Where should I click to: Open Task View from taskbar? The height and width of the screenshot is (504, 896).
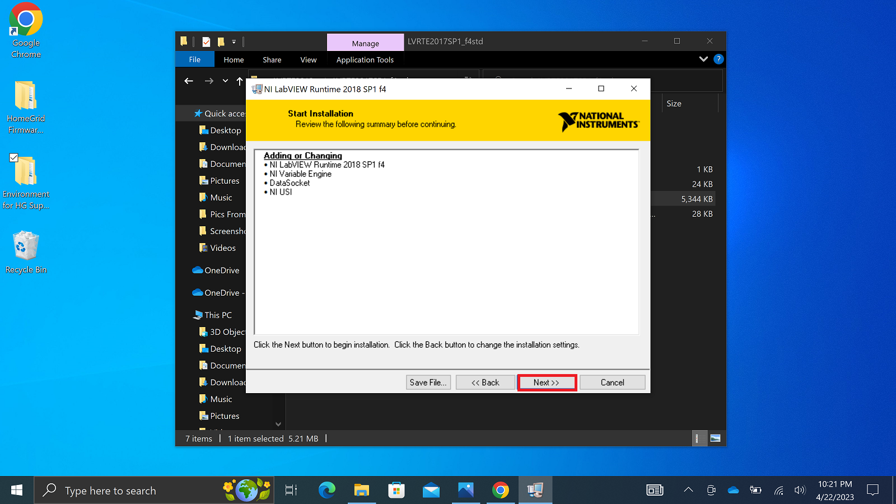point(291,490)
